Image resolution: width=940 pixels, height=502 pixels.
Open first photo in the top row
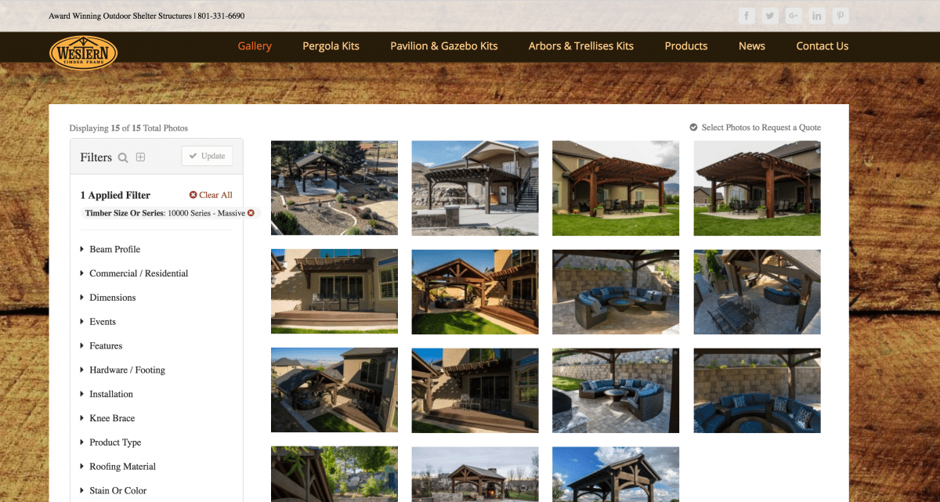click(334, 188)
